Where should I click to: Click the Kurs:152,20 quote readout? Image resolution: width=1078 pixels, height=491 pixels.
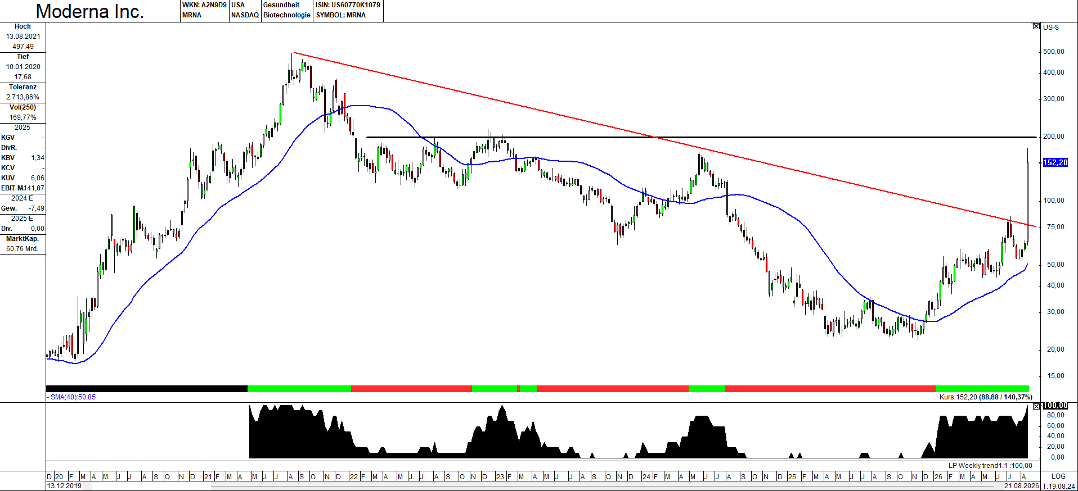[986, 397]
